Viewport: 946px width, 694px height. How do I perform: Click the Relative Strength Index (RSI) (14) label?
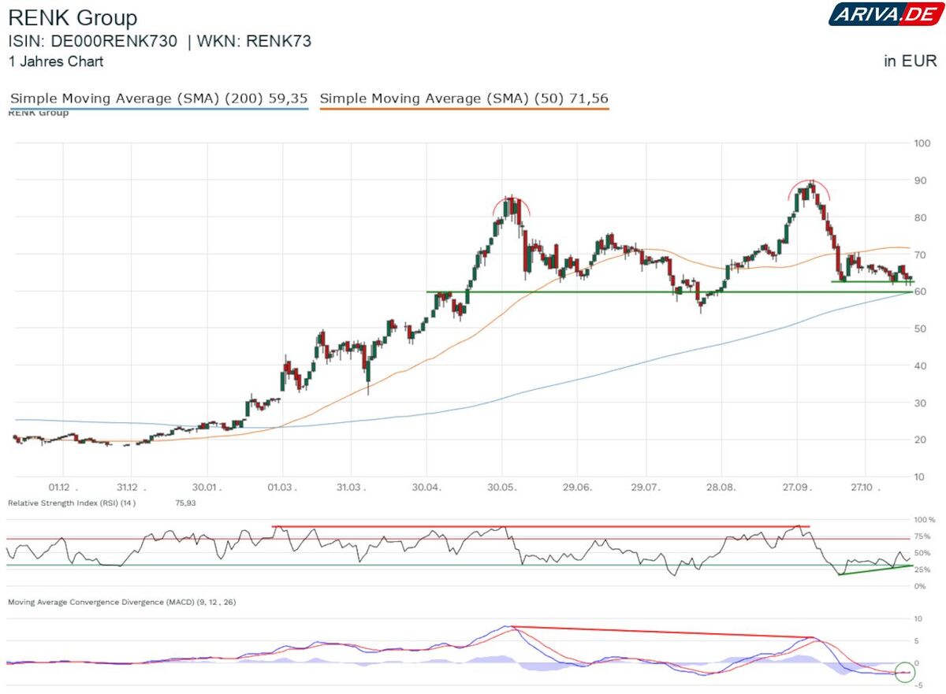tap(72, 502)
